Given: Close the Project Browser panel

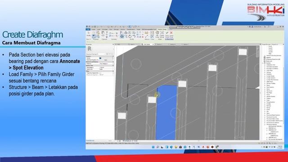Looking at the screenshot, I should point(283,45).
